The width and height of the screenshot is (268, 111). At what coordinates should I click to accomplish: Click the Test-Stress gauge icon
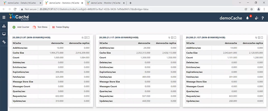click(x=34, y=27)
